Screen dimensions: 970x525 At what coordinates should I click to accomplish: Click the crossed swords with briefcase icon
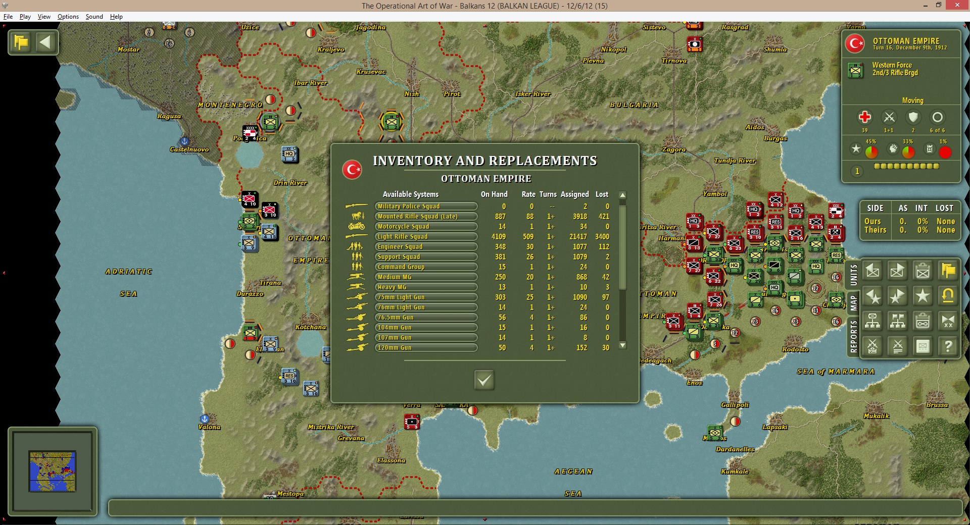tap(872, 346)
